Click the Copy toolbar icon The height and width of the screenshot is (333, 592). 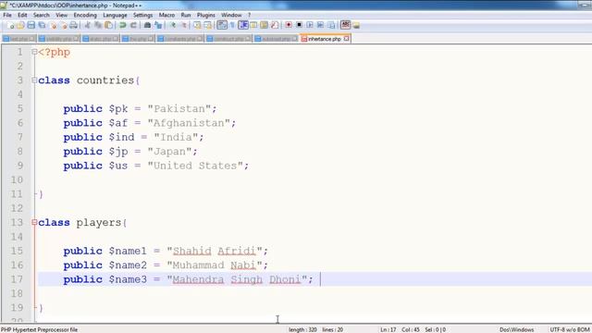98,25
